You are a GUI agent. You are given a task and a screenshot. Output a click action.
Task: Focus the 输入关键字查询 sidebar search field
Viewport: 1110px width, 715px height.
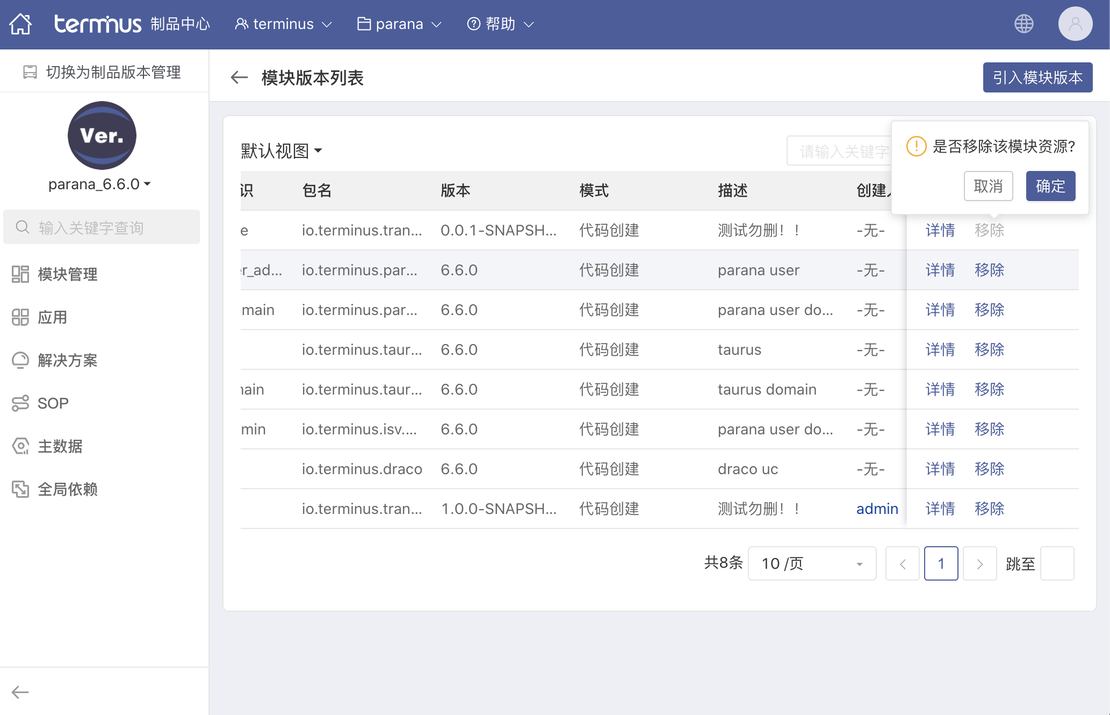(102, 227)
